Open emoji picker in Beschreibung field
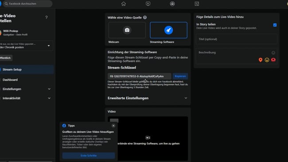 tap(273, 53)
